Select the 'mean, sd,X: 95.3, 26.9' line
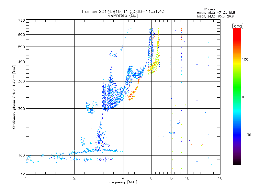The image size is (259, 194). tap(215, 16)
